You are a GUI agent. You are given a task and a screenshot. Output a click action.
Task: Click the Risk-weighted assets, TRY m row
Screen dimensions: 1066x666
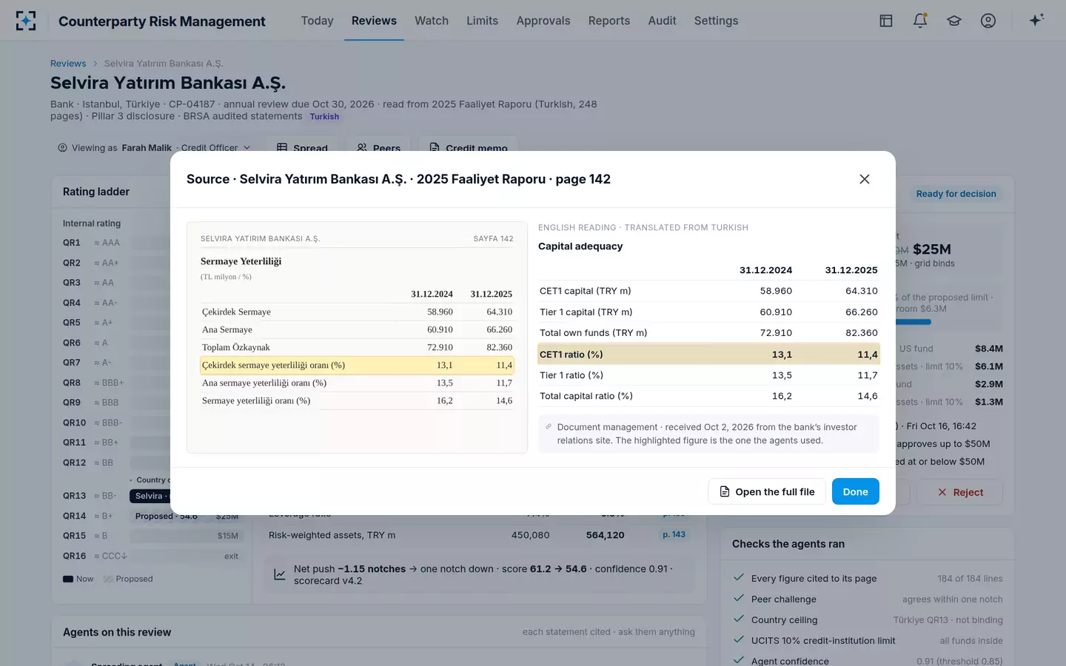[480, 535]
